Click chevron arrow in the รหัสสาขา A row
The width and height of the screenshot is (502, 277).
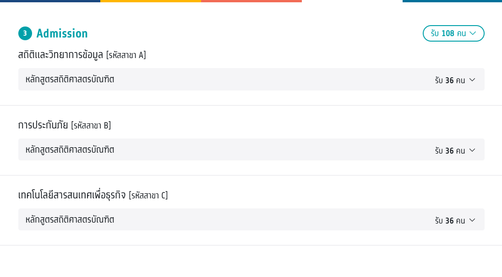(472, 80)
